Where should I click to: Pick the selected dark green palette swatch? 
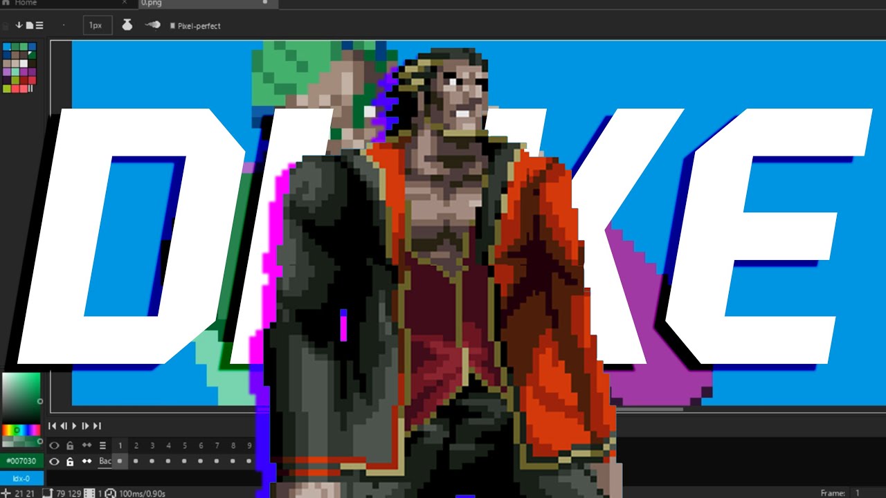(32, 55)
